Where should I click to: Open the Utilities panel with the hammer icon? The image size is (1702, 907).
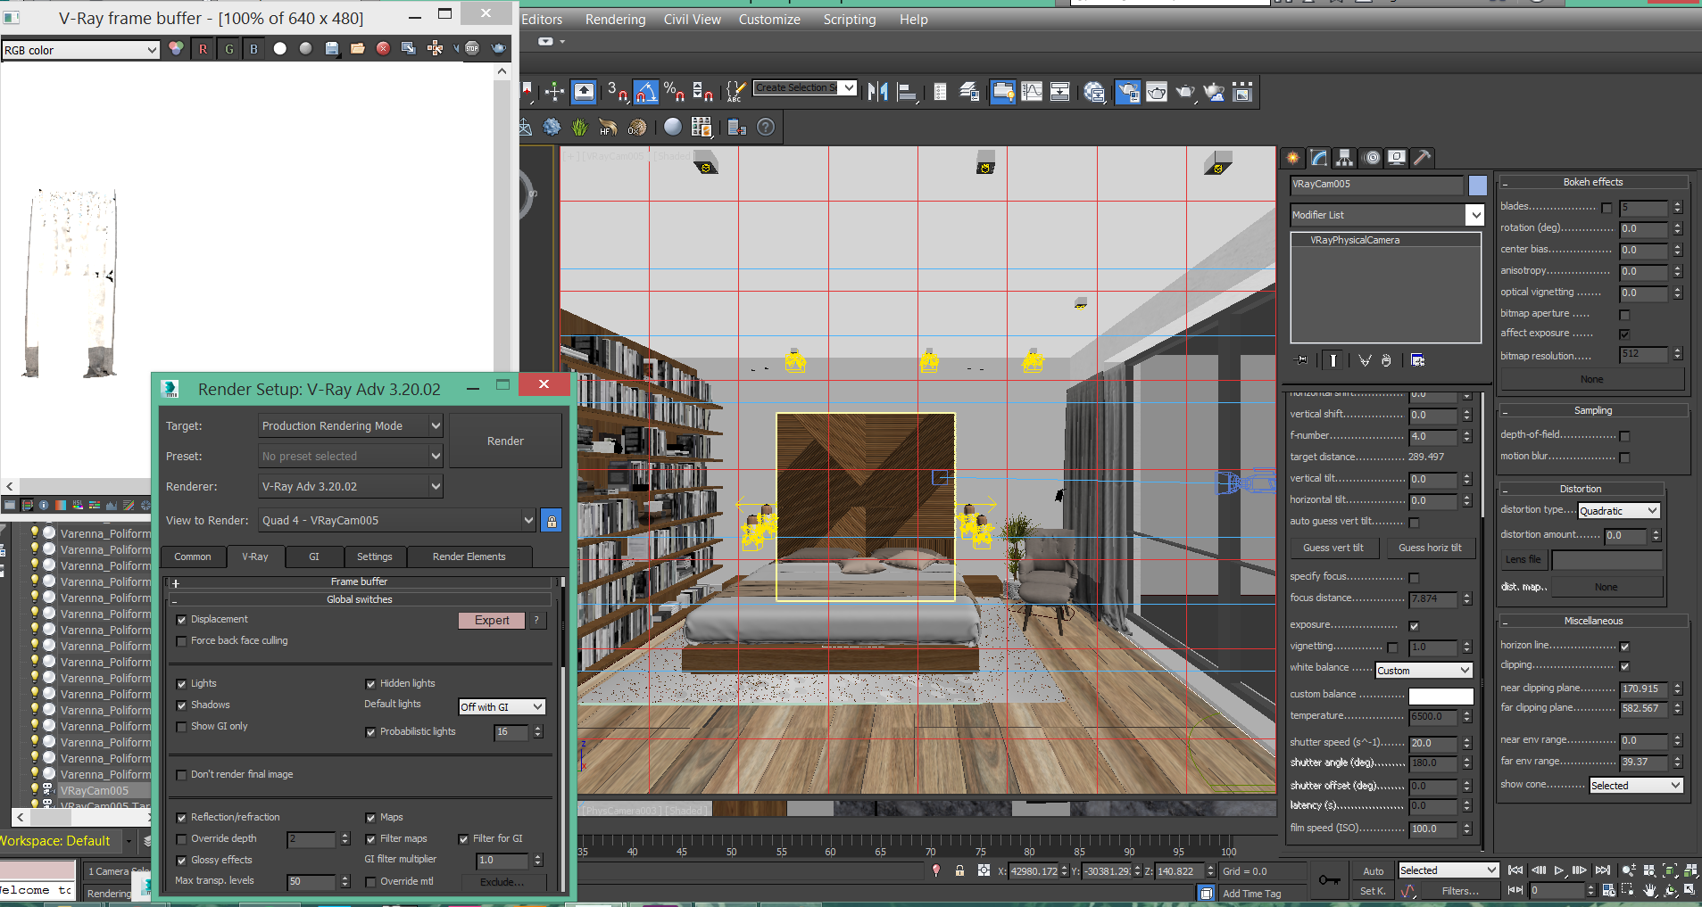[x=1424, y=159]
